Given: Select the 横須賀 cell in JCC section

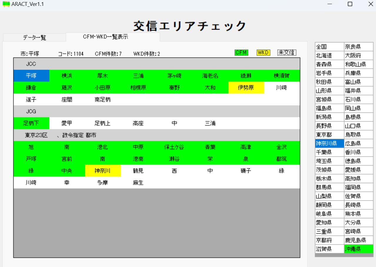Looking at the screenshot, I should click(x=281, y=76).
